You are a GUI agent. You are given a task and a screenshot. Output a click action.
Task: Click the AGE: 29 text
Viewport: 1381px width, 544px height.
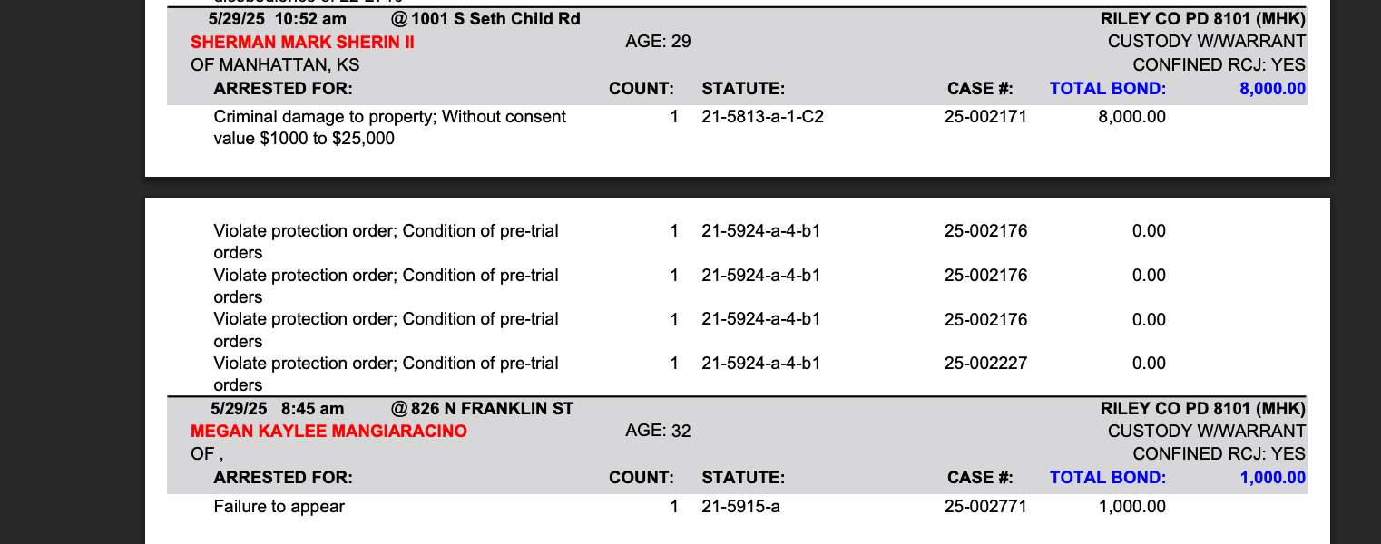[x=658, y=42]
